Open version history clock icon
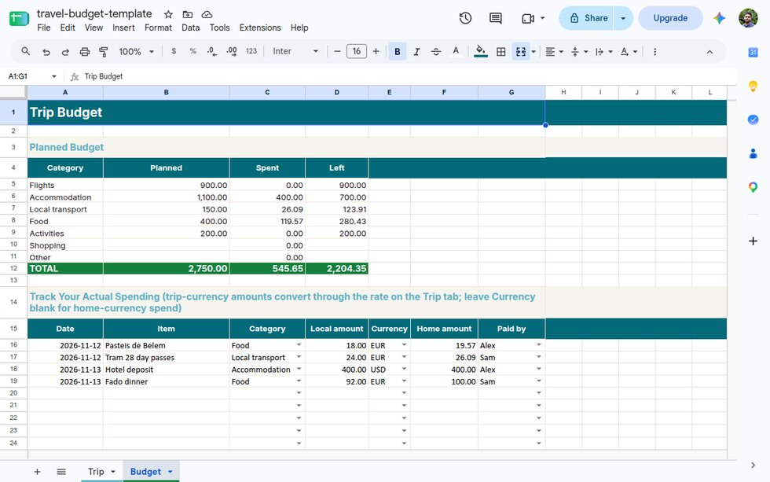The width and height of the screenshot is (770, 482). pyautogui.click(x=465, y=18)
